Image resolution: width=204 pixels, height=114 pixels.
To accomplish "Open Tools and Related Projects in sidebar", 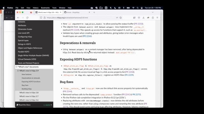I will pos(28,63).
